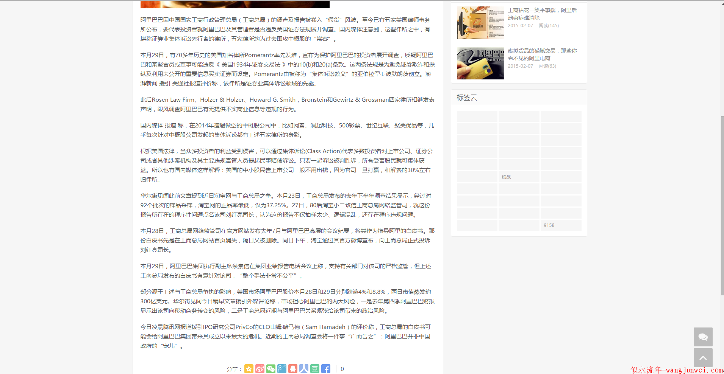This screenshot has height=374, width=724.
Task: Click paragraph starting 此后Rosen Law Firm
Action: (x=287, y=104)
